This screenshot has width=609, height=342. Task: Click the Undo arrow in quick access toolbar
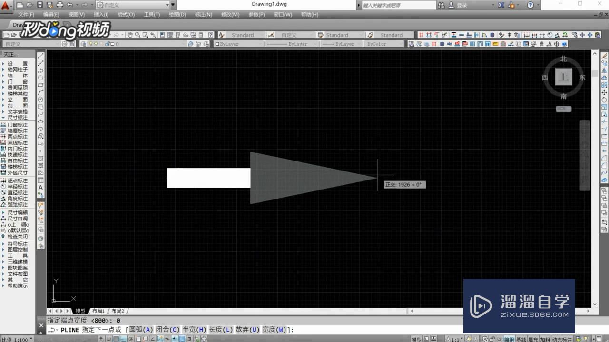70,5
